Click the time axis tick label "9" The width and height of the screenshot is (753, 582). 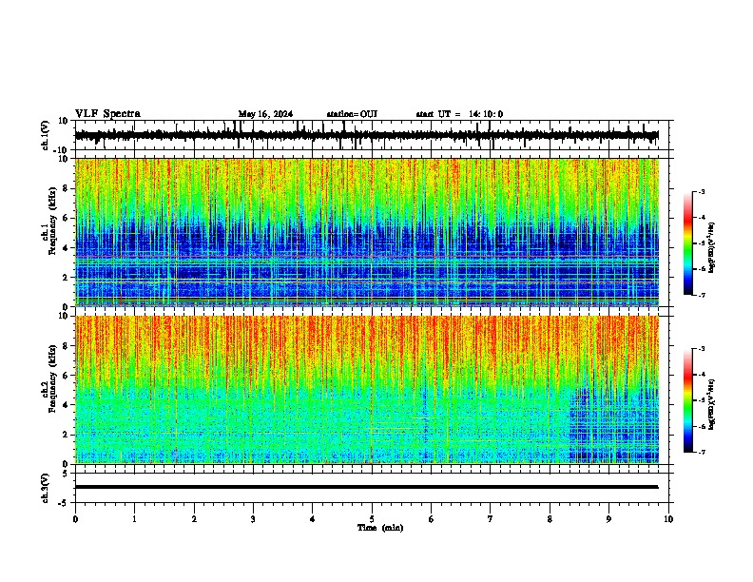608,519
